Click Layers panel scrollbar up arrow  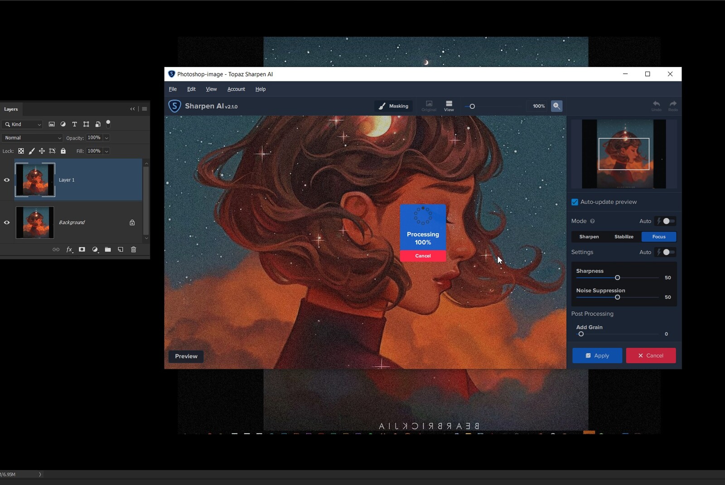tap(146, 163)
